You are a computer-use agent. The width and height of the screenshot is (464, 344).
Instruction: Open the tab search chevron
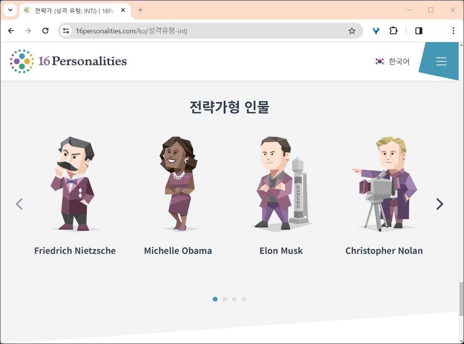click(10, 10)
